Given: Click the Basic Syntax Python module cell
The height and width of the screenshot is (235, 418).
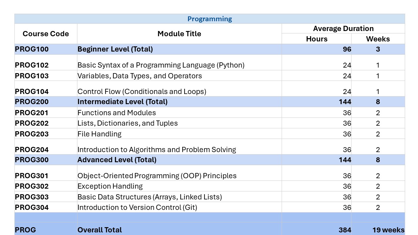Looking at the screenshot, I should pyautogui.click(x=161, y=65).
